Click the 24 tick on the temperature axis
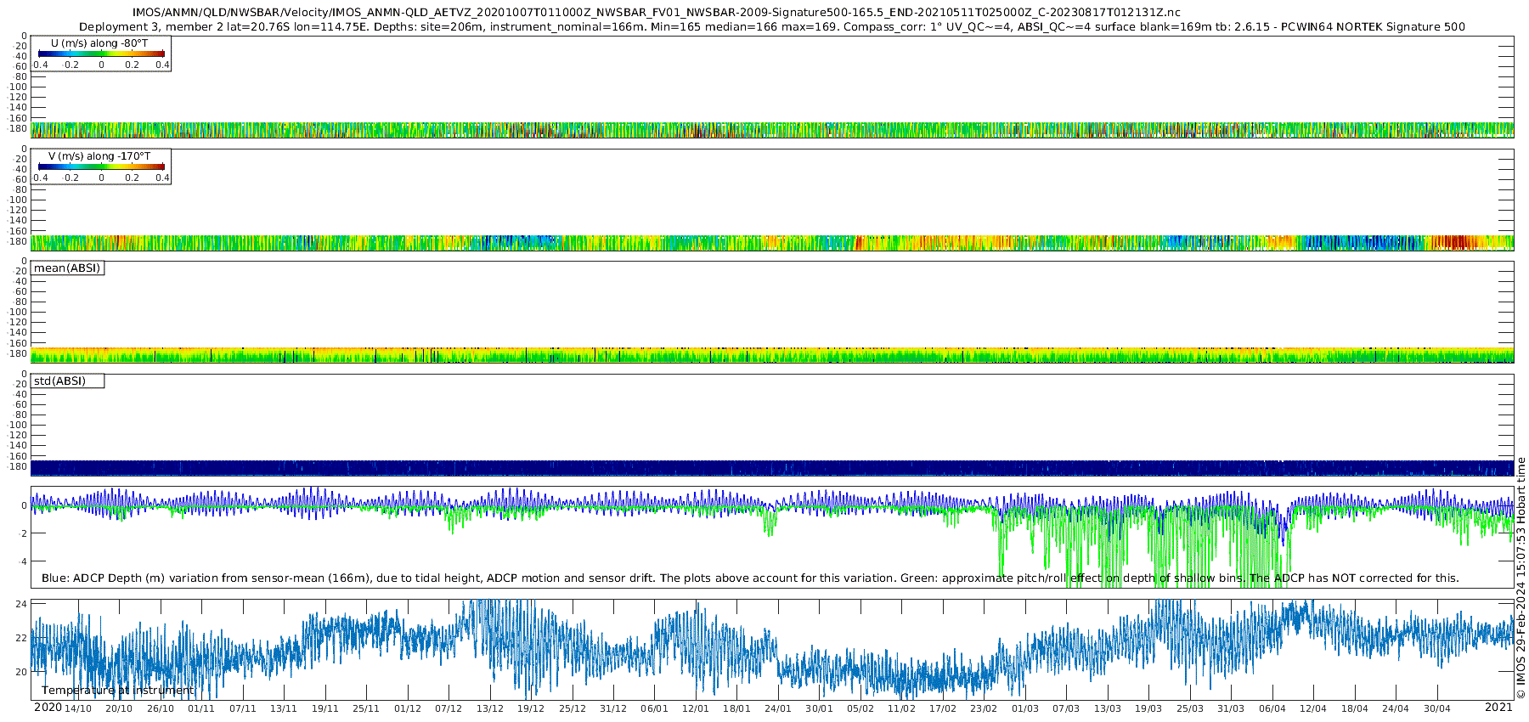This screenshot has height=722, width=1529. [x=22, y=604]
